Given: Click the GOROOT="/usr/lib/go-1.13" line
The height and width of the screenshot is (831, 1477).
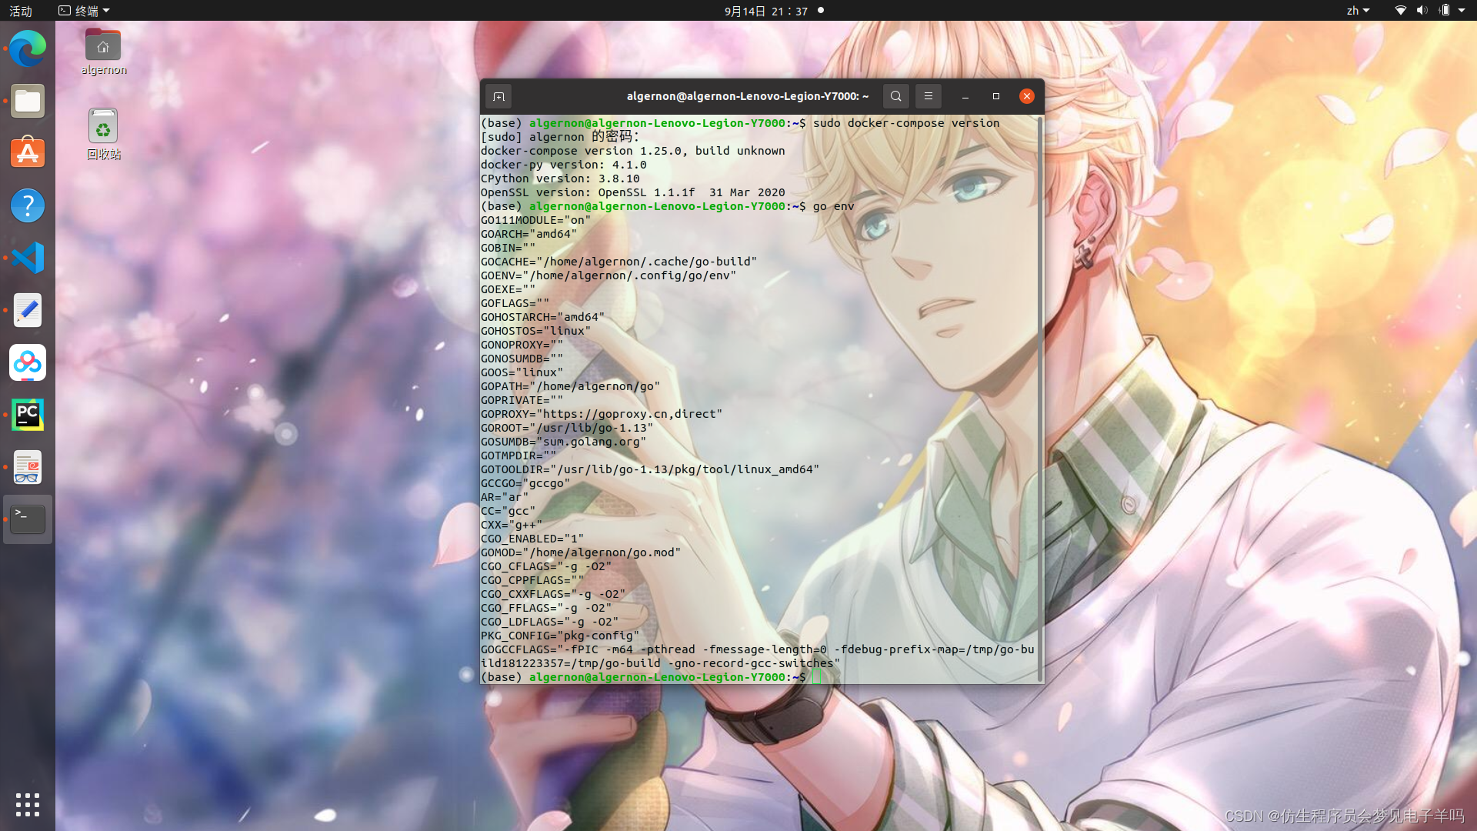Looking at the screenshot, I should (567, 428).
